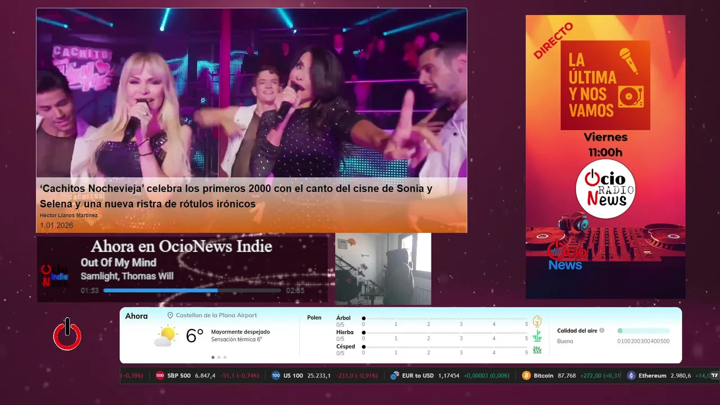Click the Viernes schedule text on banner
720x405 pixels.
605,137
